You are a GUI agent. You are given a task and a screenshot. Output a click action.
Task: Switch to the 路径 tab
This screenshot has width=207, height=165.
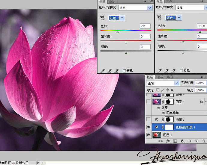click(170, 77)
